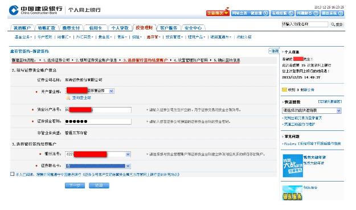
Task: Open the Windows 7 FAQ link
Action: pyautogui.click(x=312, y=143)
